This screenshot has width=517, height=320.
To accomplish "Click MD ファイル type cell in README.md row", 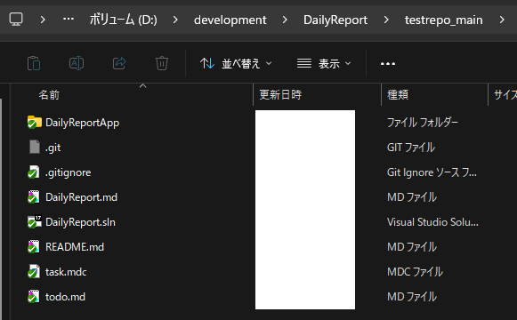I will pyautogui.click(x=412, y=246).
